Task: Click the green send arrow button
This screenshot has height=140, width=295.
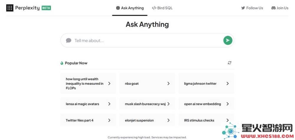Action: (x=228, y=40)
